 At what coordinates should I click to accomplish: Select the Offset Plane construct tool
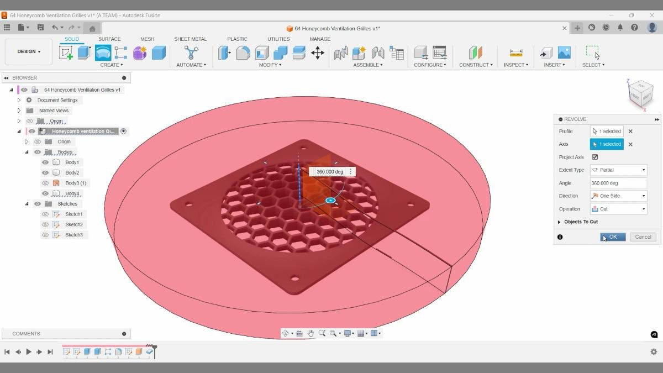tap(475, 52)
